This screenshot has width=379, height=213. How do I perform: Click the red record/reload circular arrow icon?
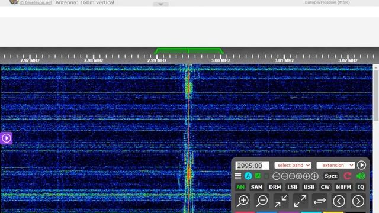click(348, 176)
